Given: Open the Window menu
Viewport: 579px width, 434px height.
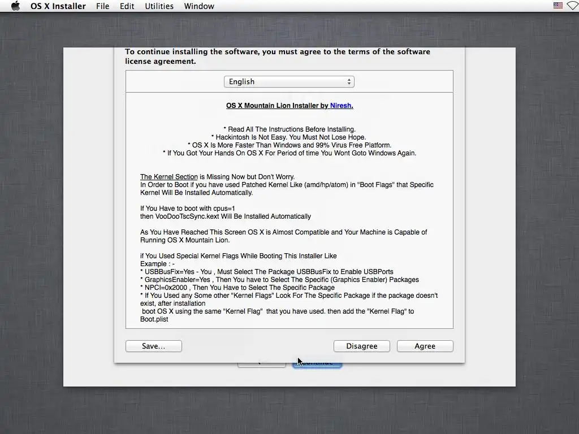Looking at the screenshot, I should pyautogui.click(x=199, y=6).
